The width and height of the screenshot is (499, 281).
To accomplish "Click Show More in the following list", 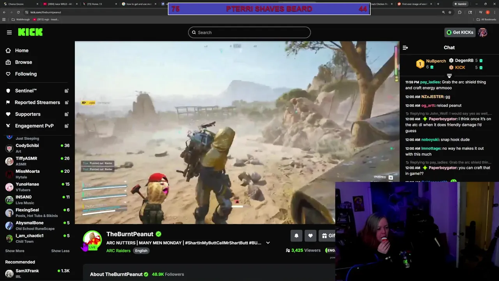I will point(15,251).
